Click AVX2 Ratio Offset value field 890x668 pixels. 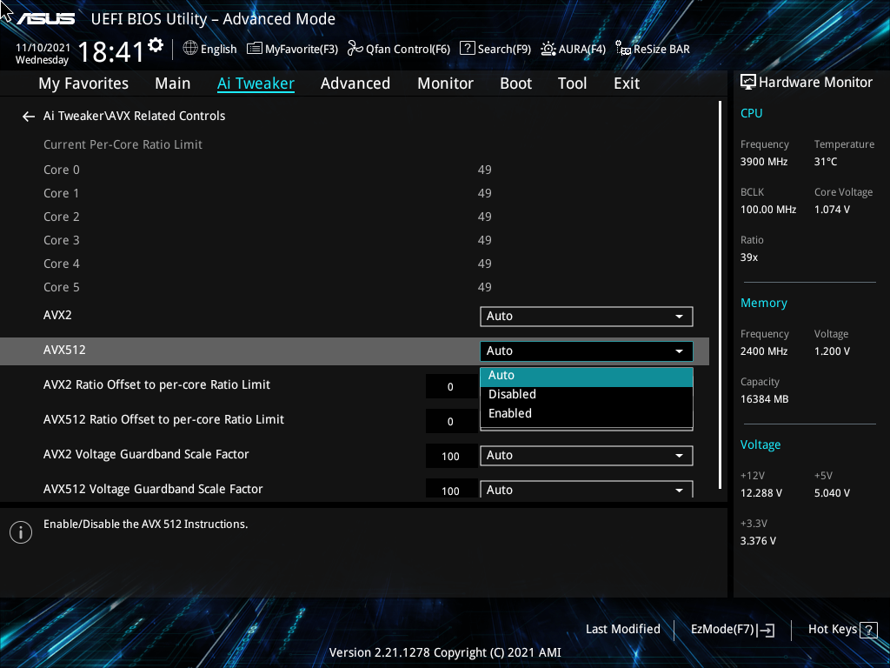pyautogui.click(x=451, y=387)
